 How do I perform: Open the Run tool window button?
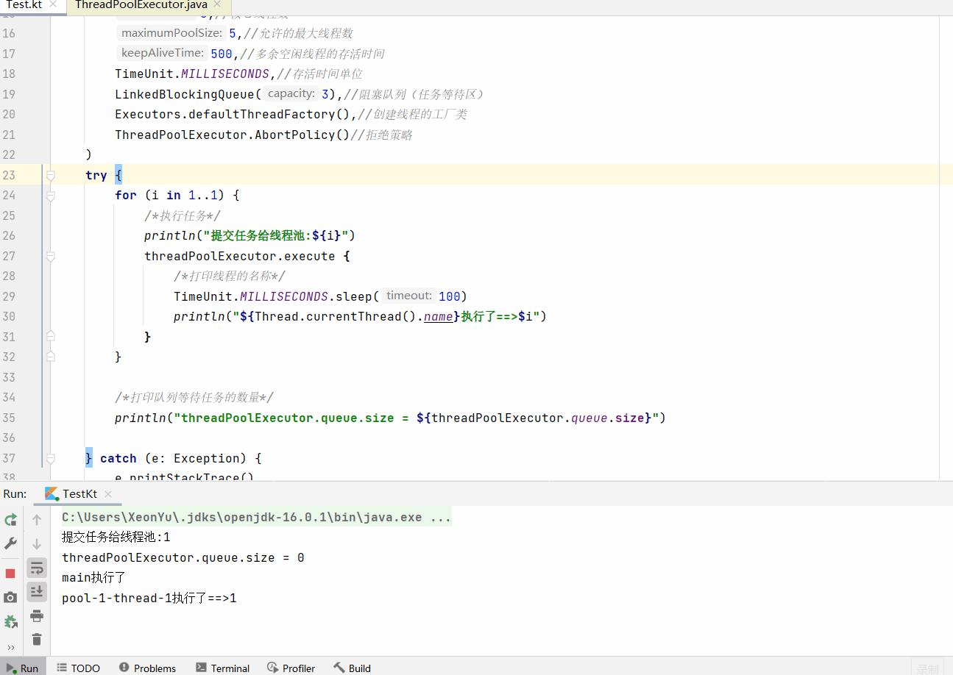[x=22, y=668]
